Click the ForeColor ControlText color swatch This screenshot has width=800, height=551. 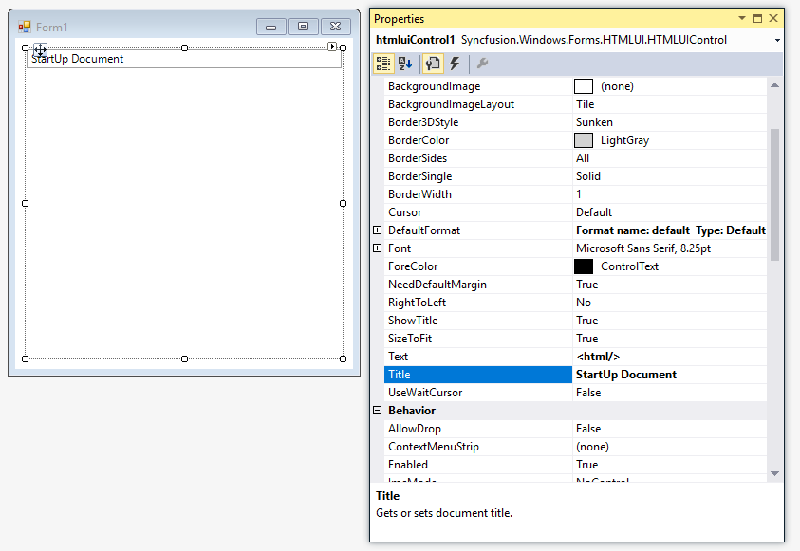(x=584, y=266)
